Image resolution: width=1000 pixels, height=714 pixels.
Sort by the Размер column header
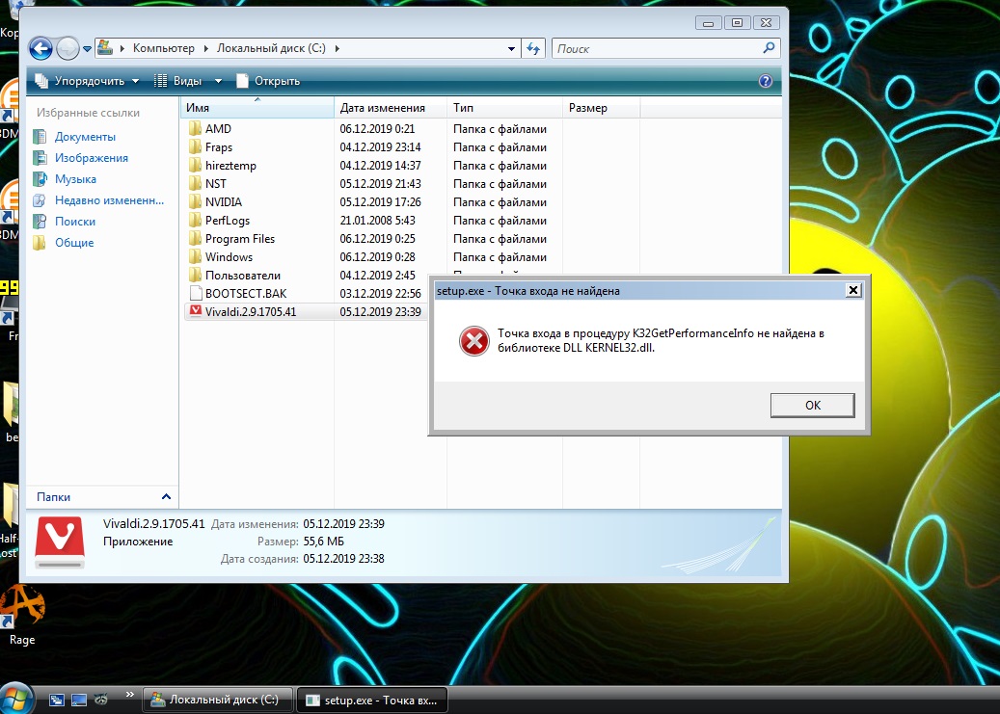pos(602,108)
